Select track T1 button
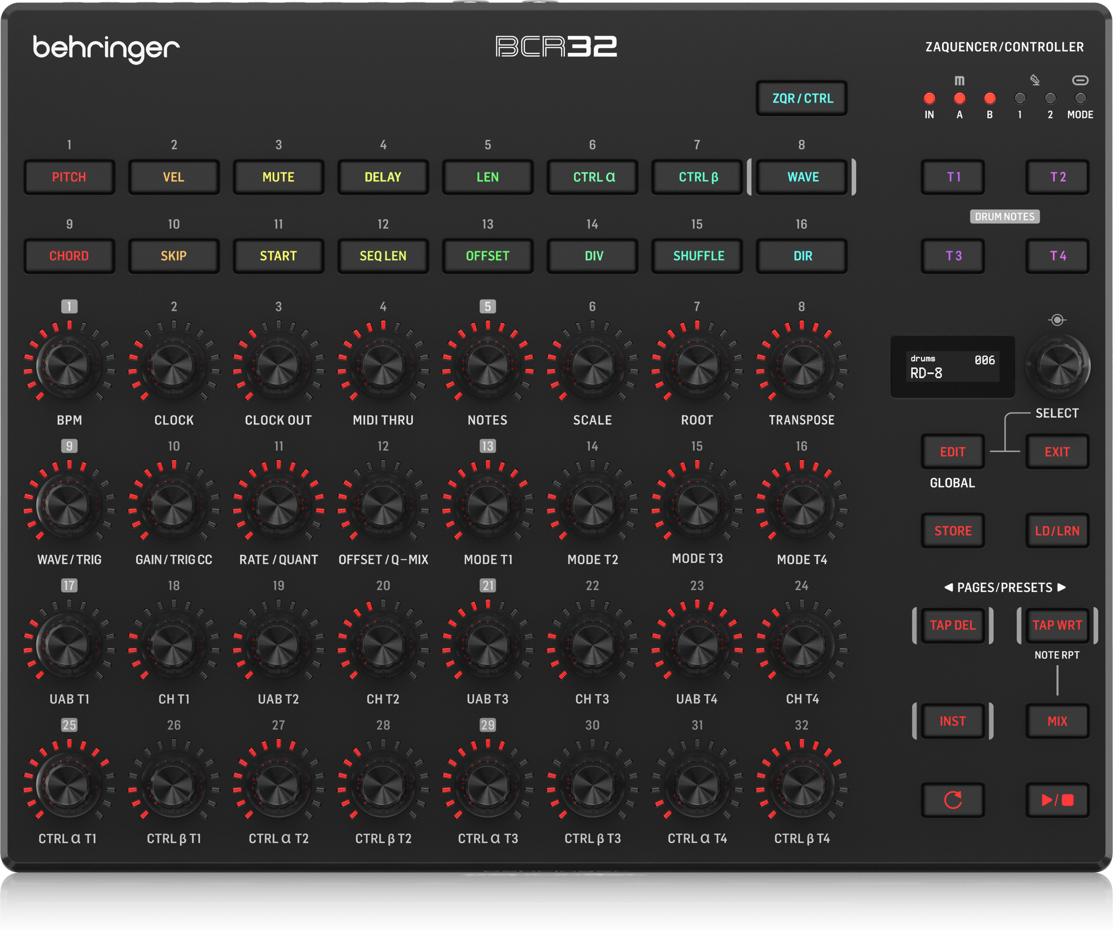The image size is (1113, 933). [x=953, y=177]
